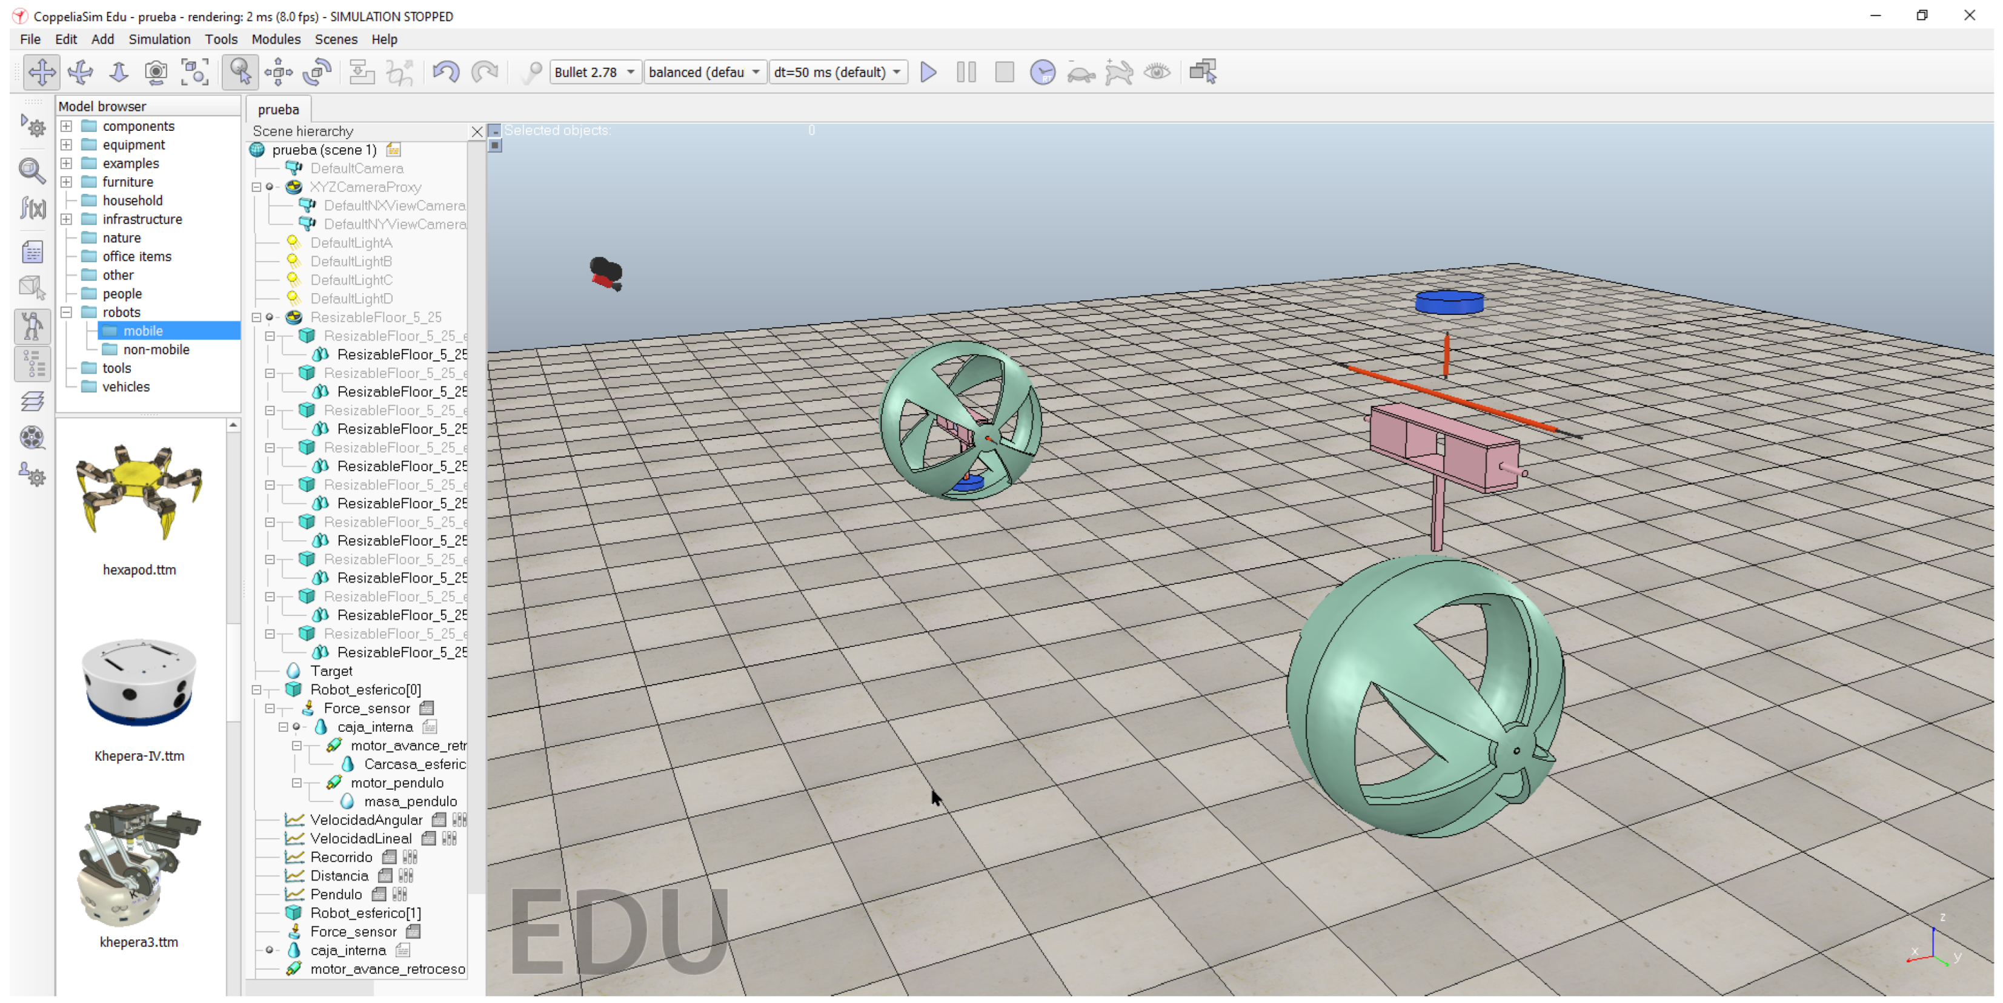This screenshot has height=1003, width=2003.
Task: Open the dt=50 ms time step dropdown
Action: [838, 72]
